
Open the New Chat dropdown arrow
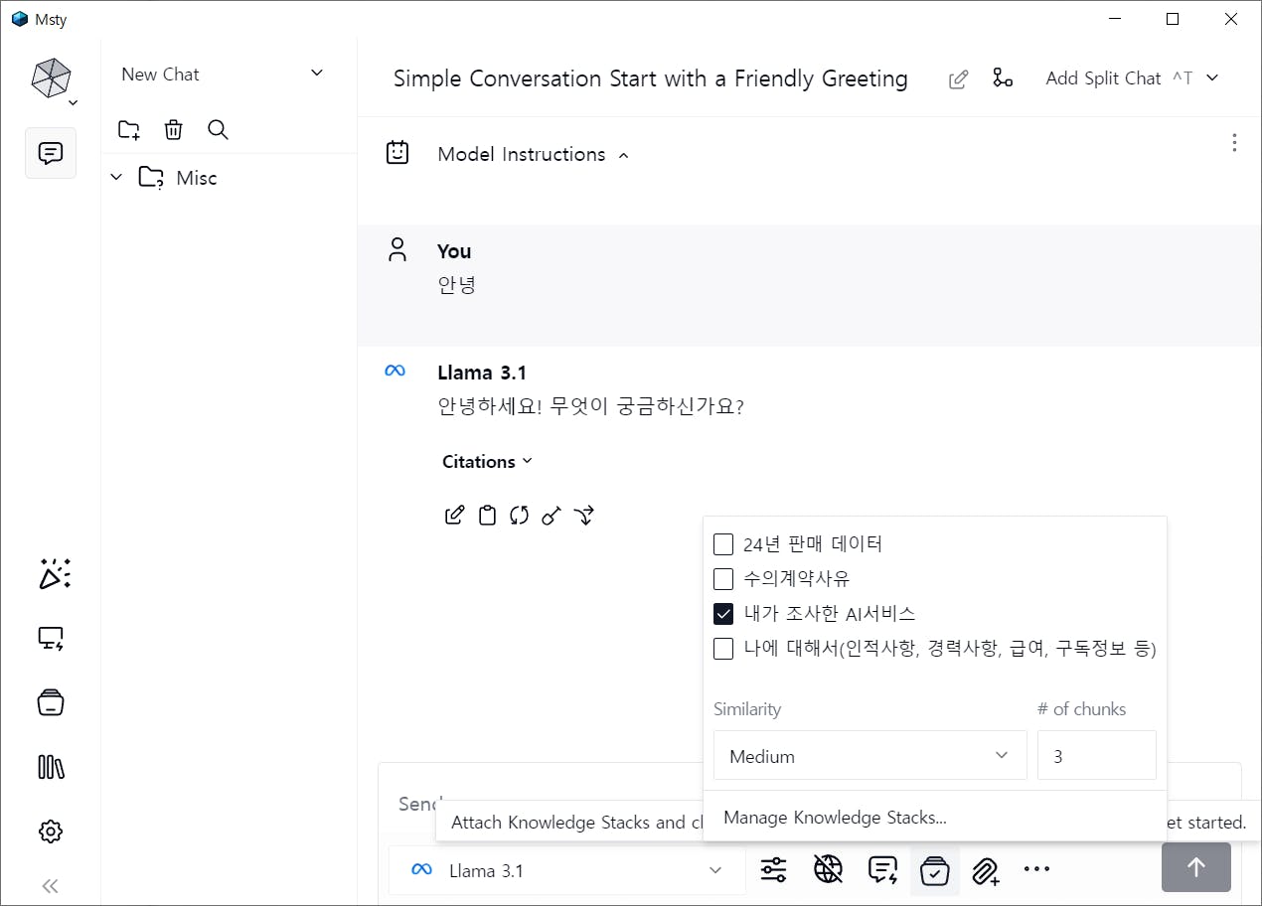tap(317, 74)
